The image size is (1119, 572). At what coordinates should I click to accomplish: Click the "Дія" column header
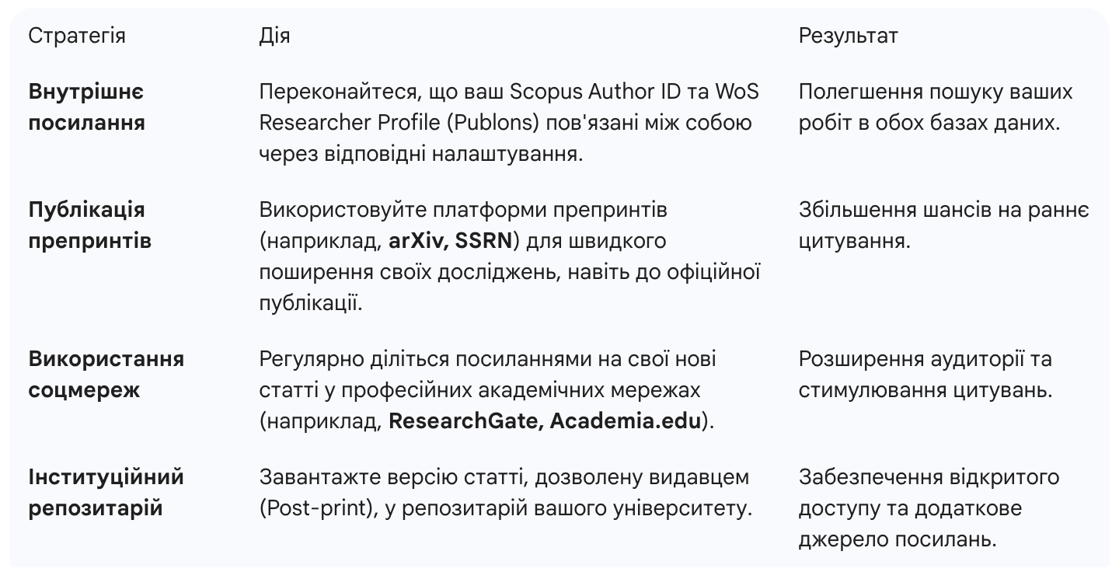[274, 36]
